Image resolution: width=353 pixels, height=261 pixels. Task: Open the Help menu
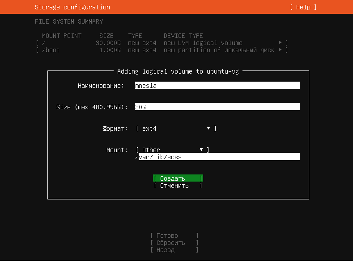click(303, 7)
